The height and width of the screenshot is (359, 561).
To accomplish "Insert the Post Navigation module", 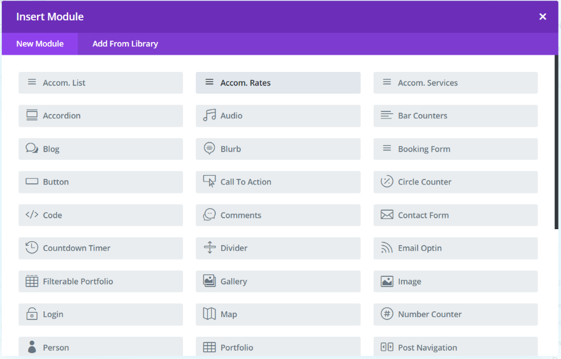I will 455,346.
